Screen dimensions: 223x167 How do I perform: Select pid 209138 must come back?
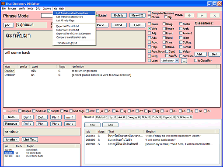coord(42,156)
